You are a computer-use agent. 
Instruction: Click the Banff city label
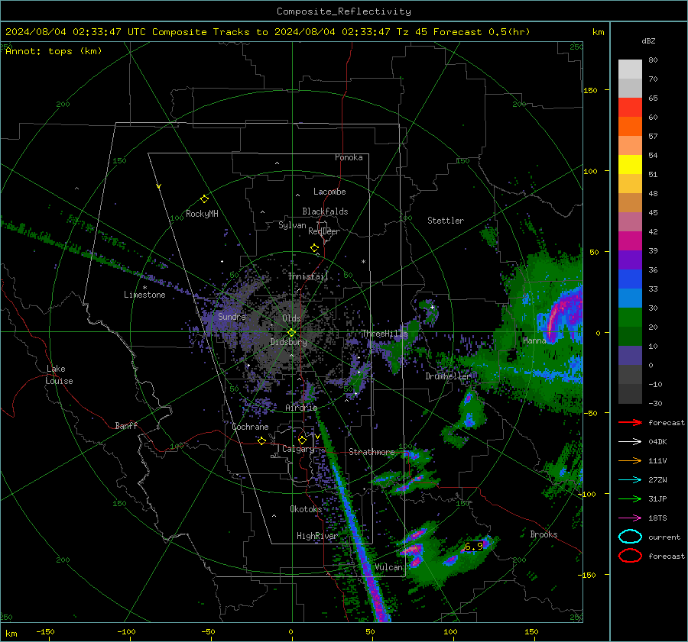point(126,425)
